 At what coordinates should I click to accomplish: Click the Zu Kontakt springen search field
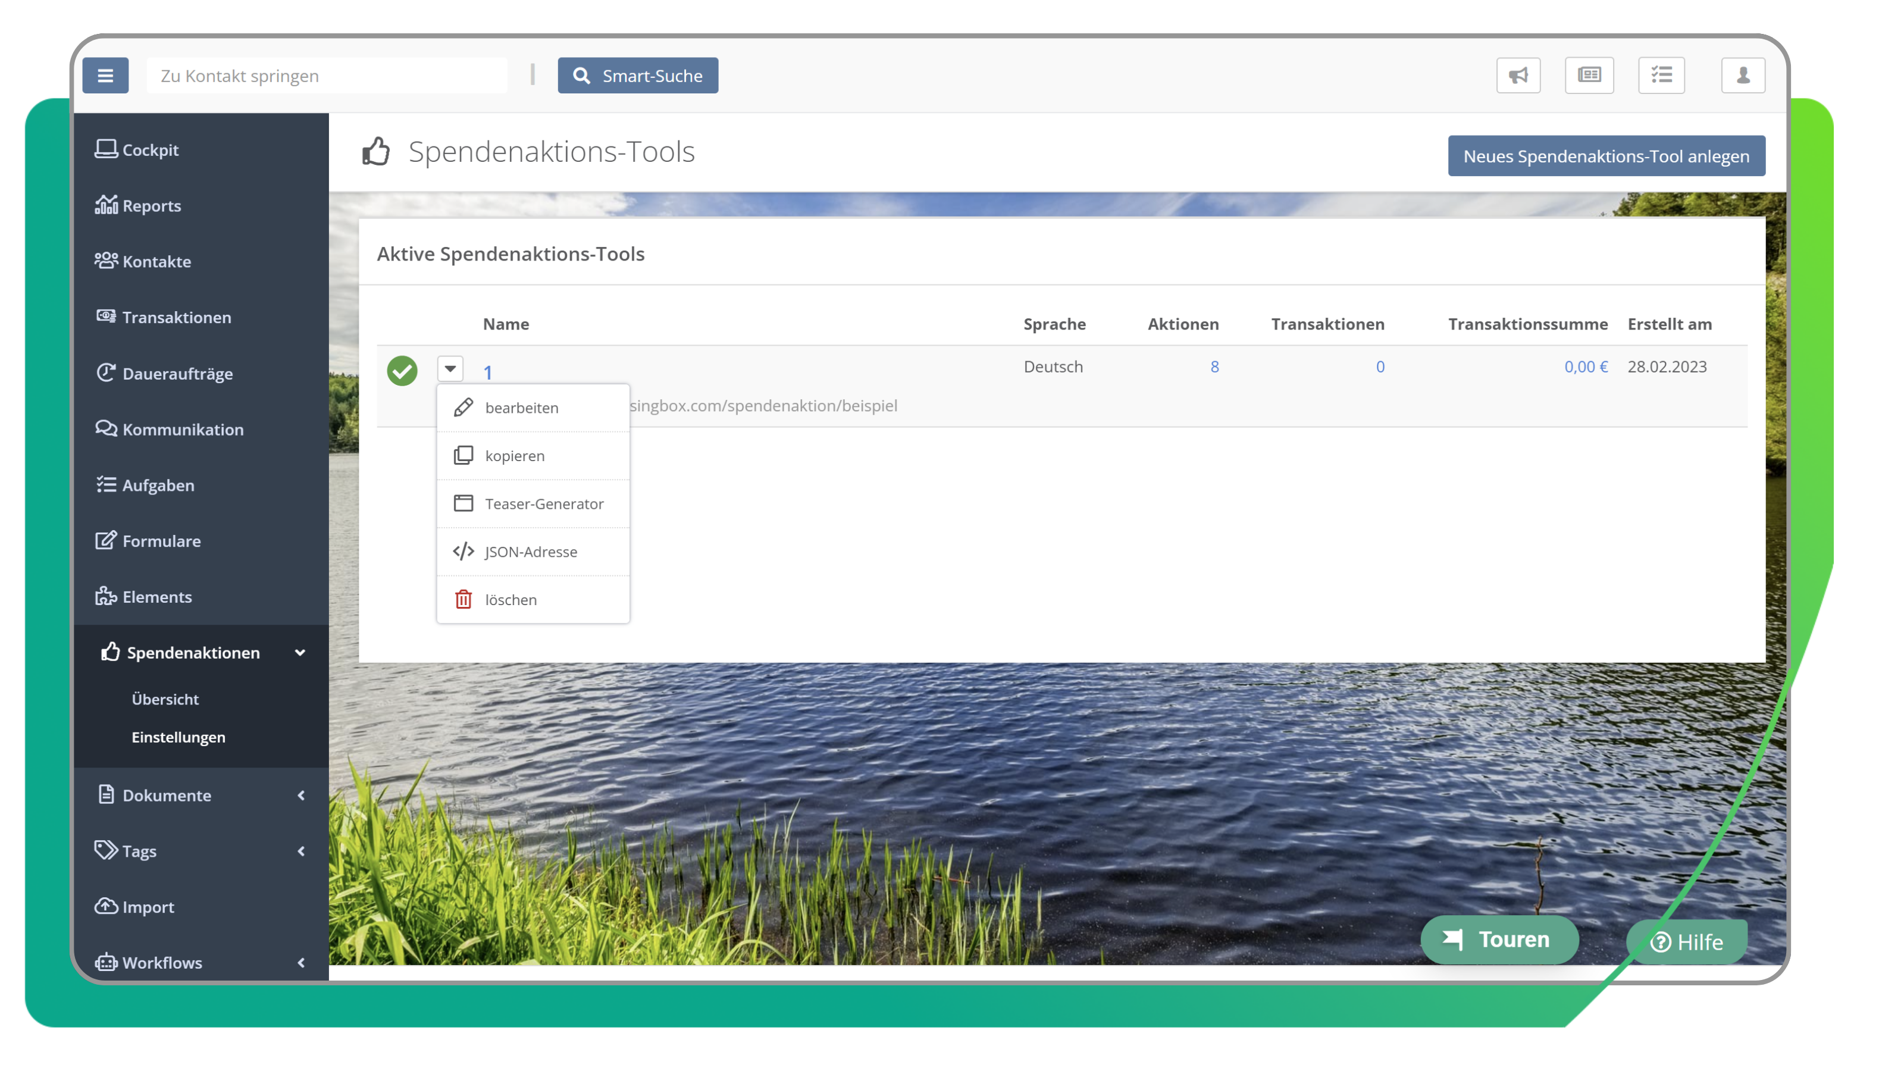[327, 74]
